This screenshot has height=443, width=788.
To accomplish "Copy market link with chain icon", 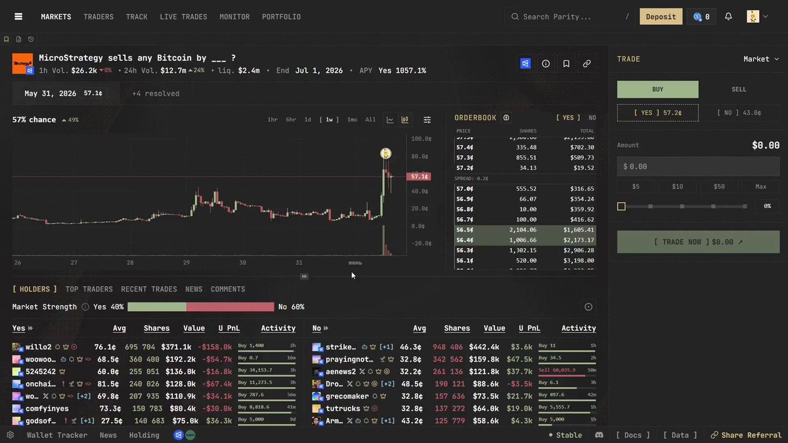I will pos(586,64).
